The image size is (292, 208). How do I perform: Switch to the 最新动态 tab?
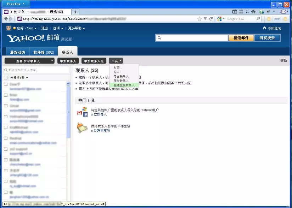[17, 52]
